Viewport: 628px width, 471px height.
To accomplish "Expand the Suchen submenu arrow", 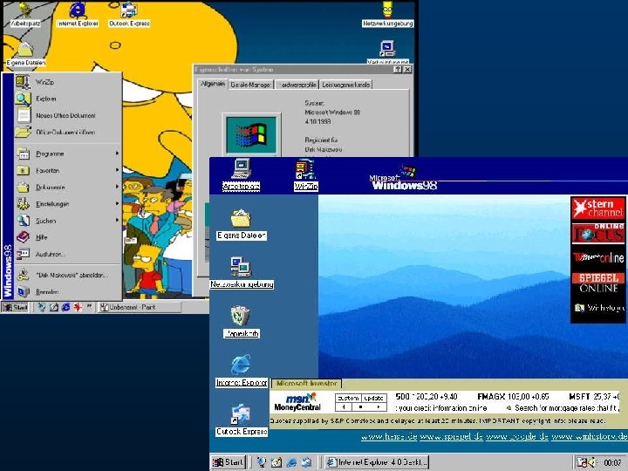I will coord(117,221).
